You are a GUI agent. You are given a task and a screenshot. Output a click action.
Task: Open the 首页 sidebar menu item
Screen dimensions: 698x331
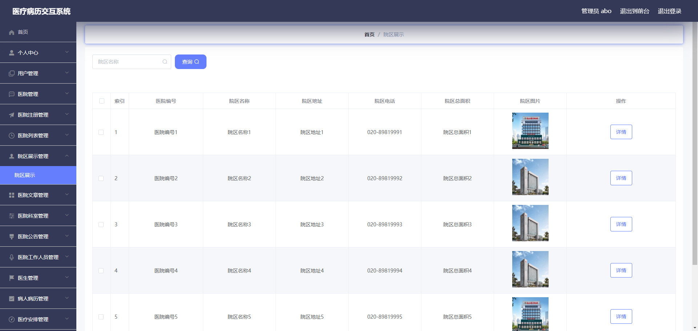38,32
